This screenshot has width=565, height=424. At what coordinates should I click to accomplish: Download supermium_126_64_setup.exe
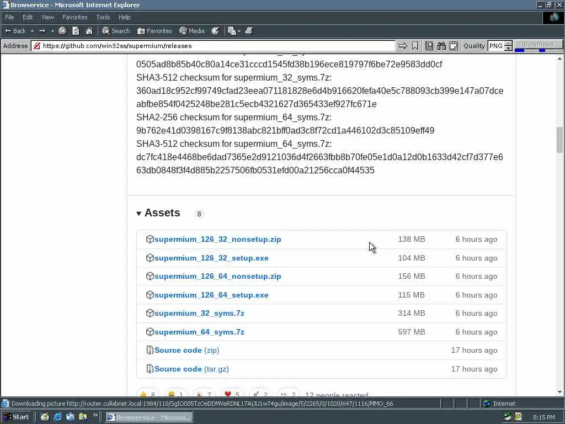pyautogui.click(x=211, y=295)
